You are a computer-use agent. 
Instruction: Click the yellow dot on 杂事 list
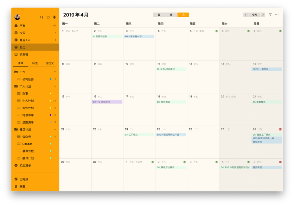pyautogui.click(x=50, y=93)
